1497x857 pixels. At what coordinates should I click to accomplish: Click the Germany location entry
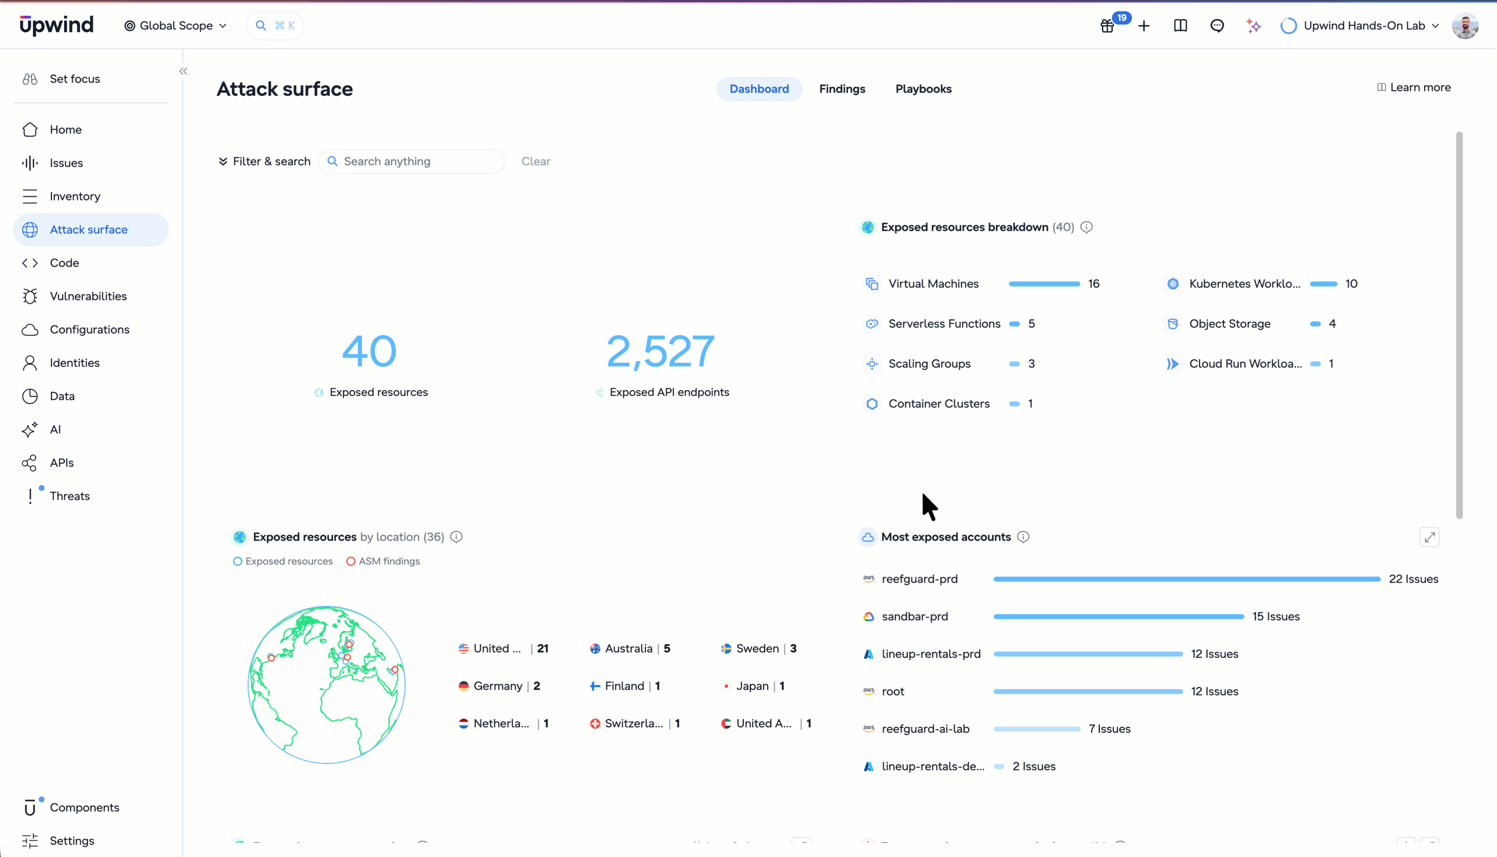pos(499,686)
